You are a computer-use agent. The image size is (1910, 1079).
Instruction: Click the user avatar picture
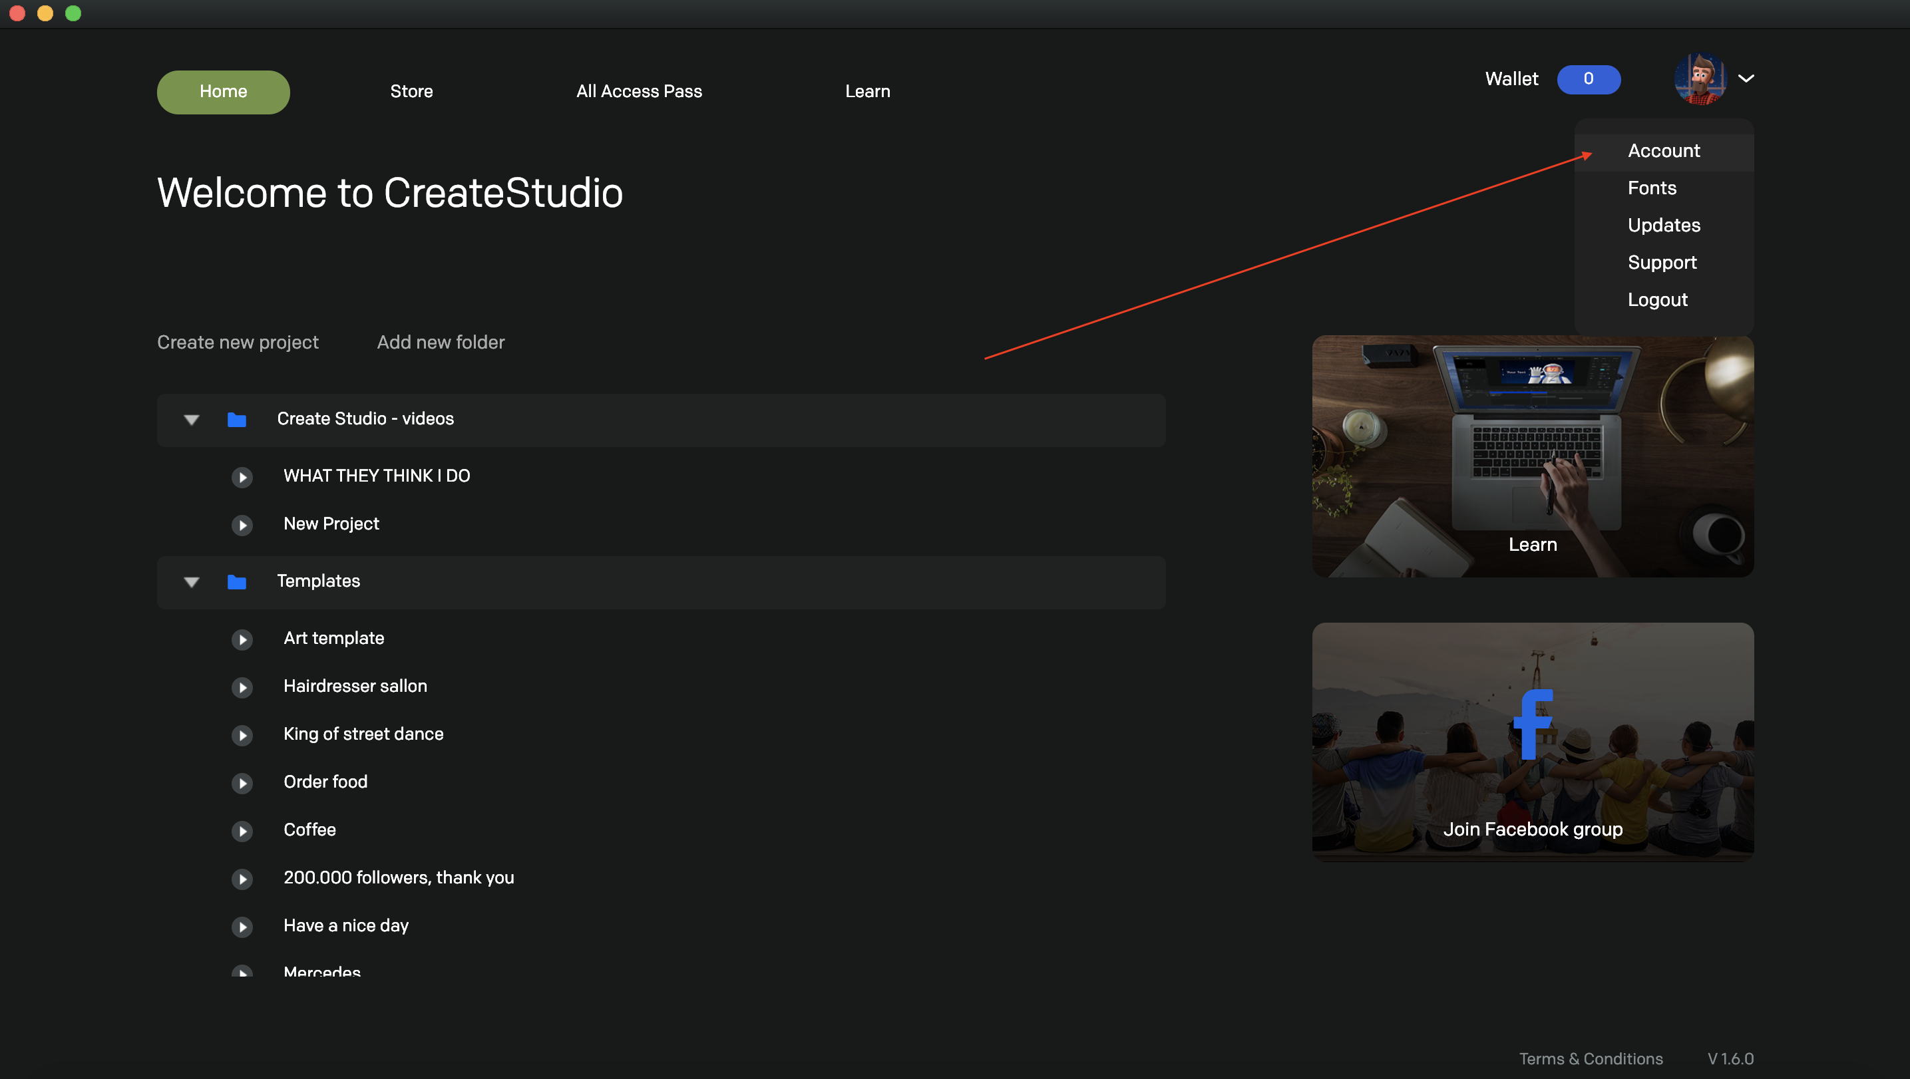click(x=1700, y=78)
